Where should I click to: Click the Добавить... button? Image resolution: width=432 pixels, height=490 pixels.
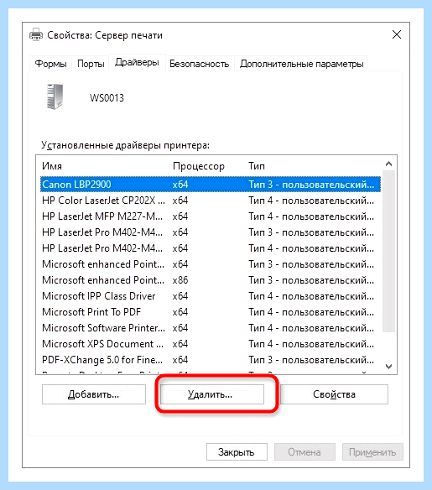coord(94,394)
